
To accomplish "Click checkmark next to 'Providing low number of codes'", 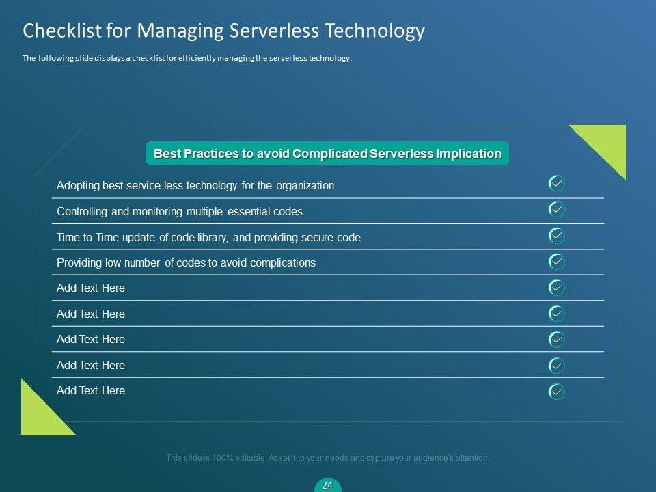I will pyautogui.click(x=557, y=261).
